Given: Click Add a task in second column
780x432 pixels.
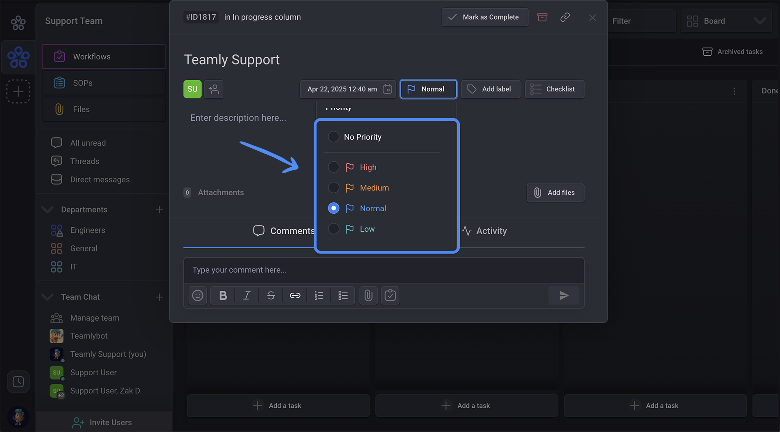Looking at the screenshot, I should click(467, 406).
